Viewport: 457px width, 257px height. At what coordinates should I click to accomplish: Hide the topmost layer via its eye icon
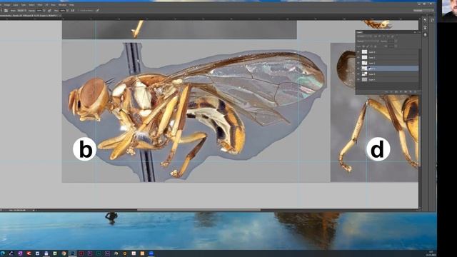click(x=358, y=52)
